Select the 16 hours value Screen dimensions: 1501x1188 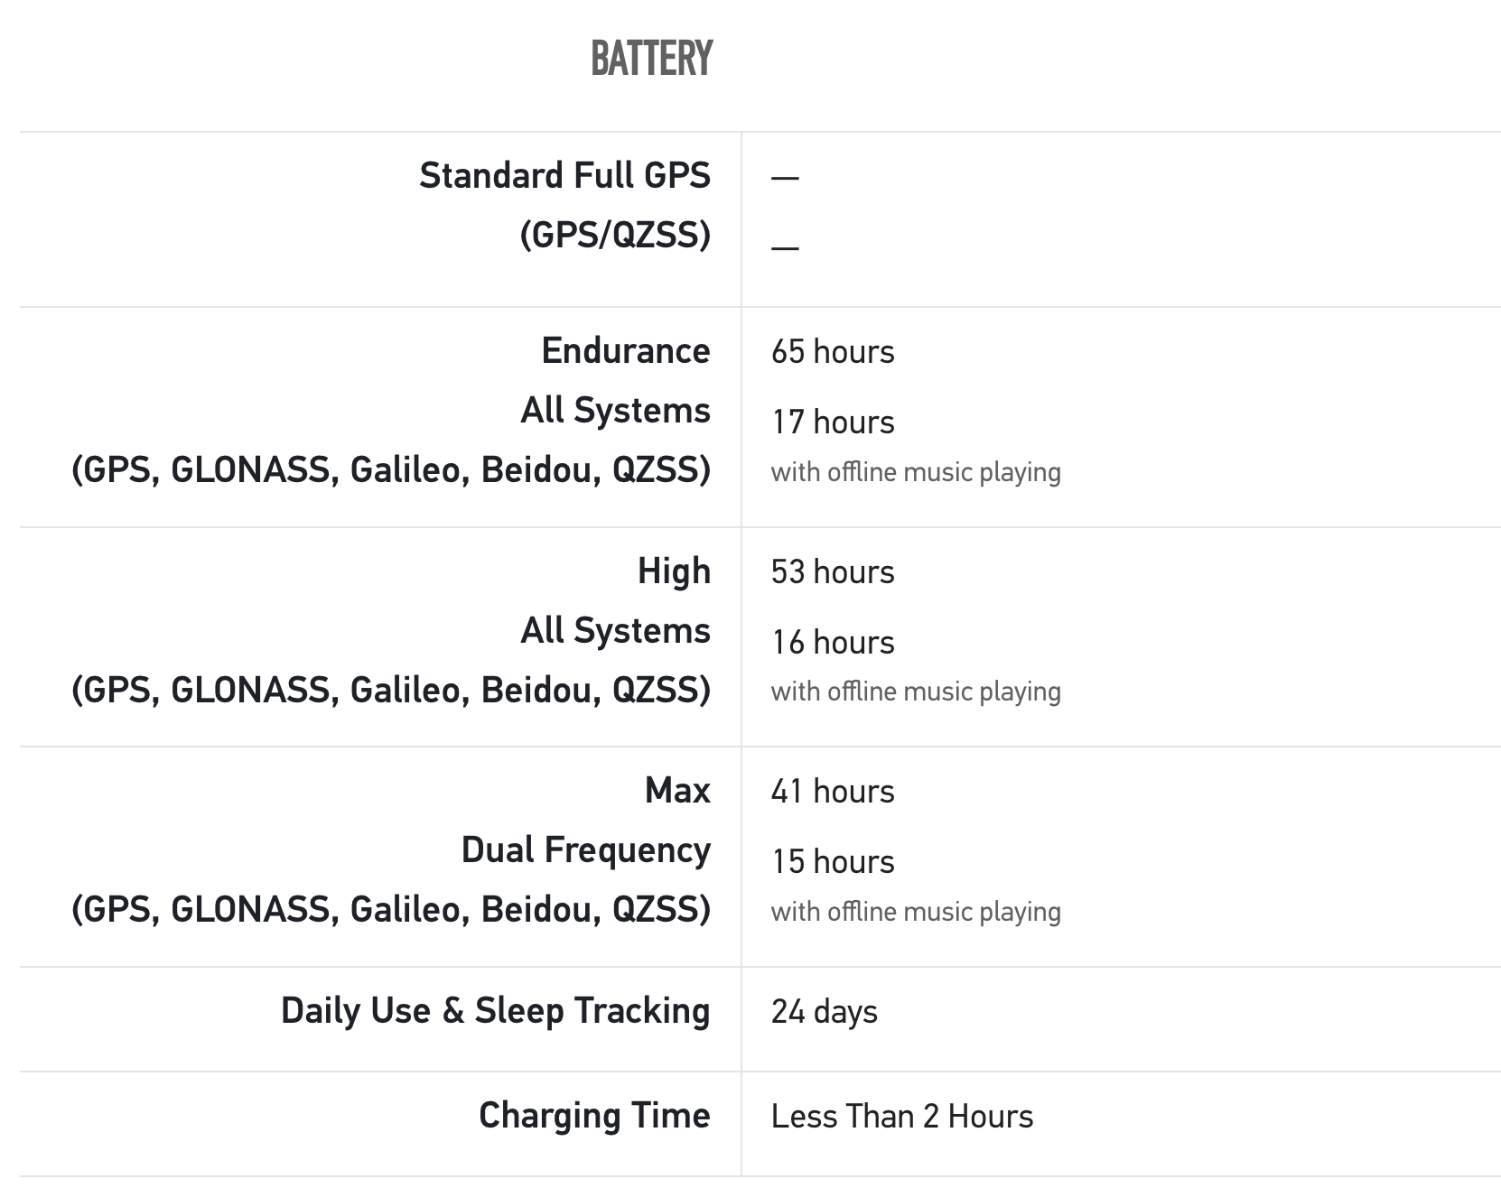[x=832, y=643]
